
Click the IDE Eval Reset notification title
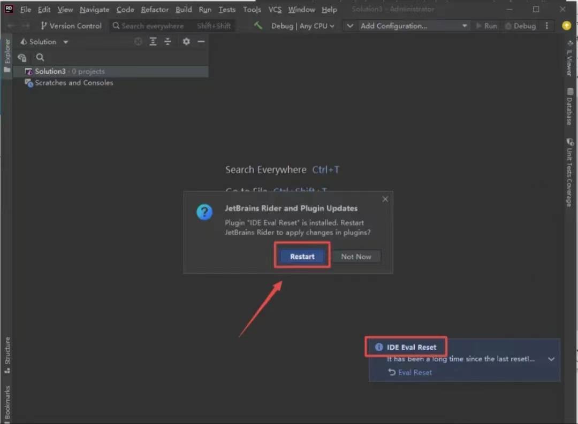(412, 347)
